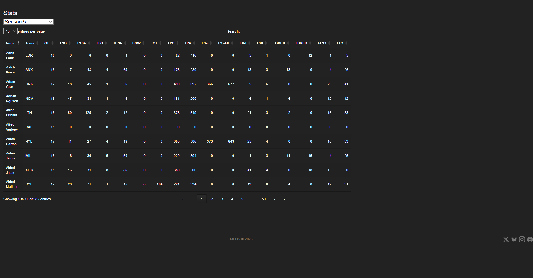This screenshot has height=278, width=533.
Task: Sort by TPC column header
Action: point(171,43)
